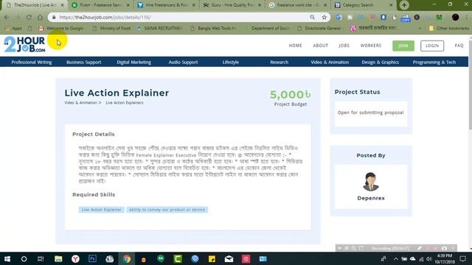
Task: Switch to the Hire Freelancers tab
Action: pos(166,5)
